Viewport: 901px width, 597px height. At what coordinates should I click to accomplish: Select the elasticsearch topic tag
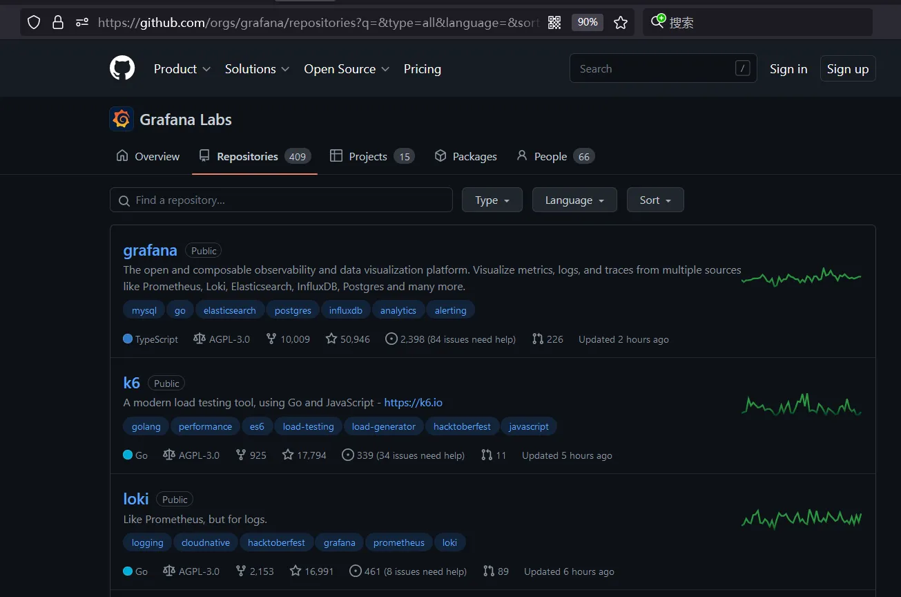tap(230, 310)
